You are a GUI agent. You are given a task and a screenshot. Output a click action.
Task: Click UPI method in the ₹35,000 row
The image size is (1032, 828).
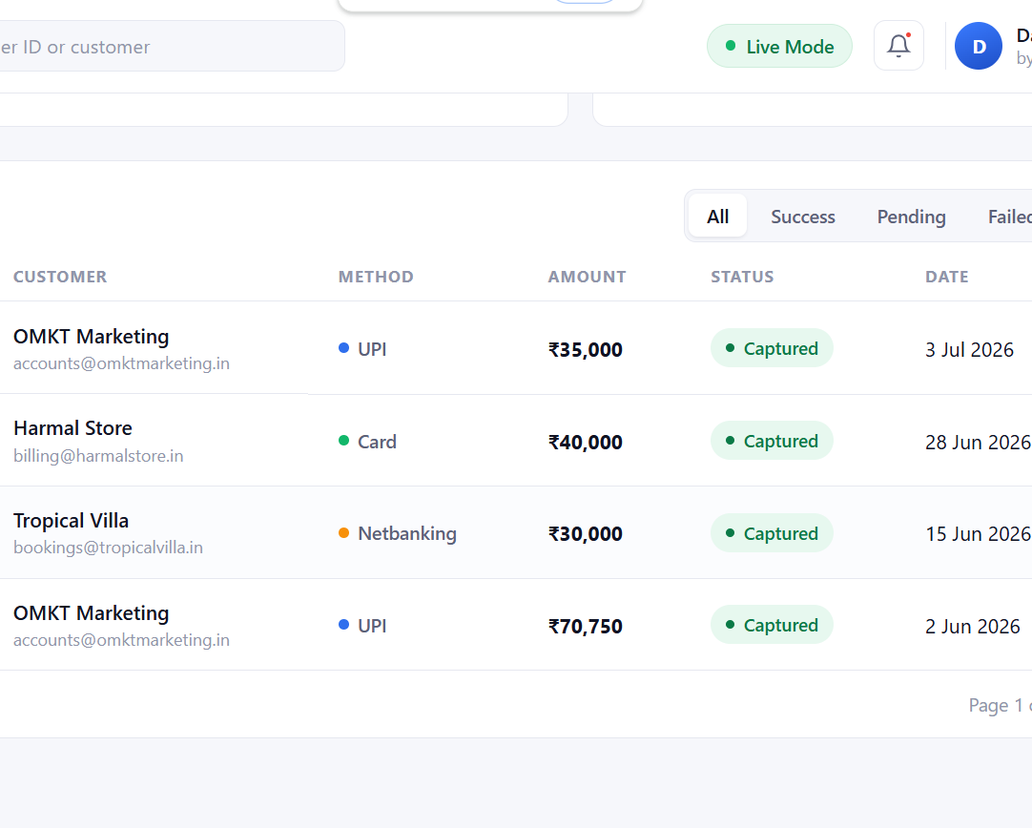[362, 349]
